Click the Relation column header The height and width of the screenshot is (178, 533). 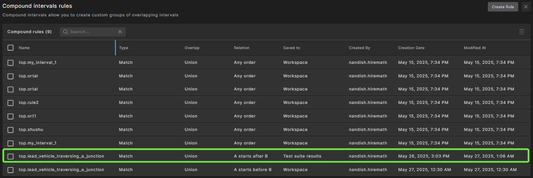(241, 48)
